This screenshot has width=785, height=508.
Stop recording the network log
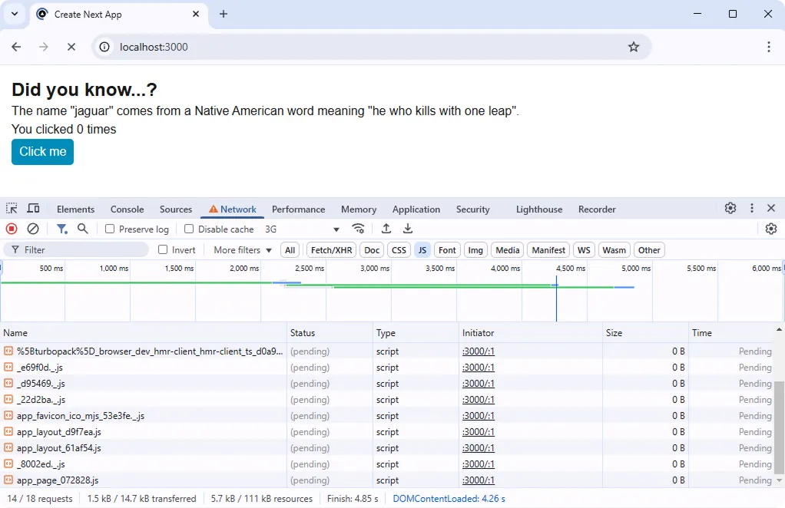pyautogui.click(x=10, y=229)
